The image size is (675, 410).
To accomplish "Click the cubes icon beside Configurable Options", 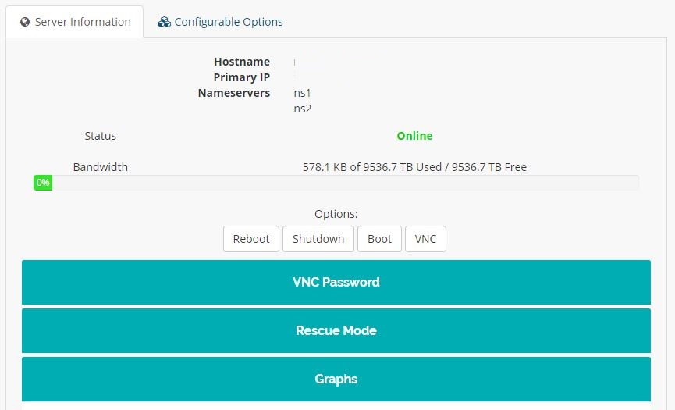I will point(164,22).
